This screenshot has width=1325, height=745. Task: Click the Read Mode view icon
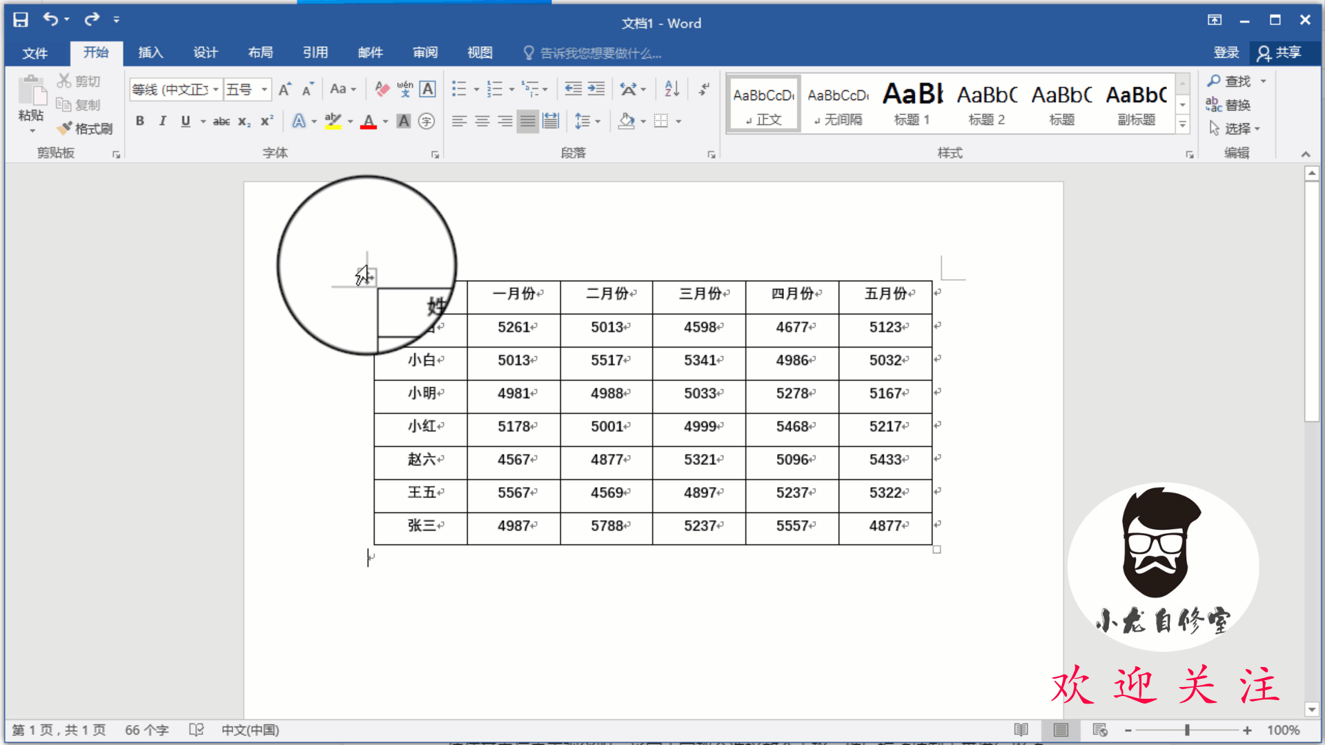(1021, 730)
